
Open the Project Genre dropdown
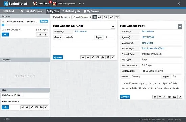62,17
